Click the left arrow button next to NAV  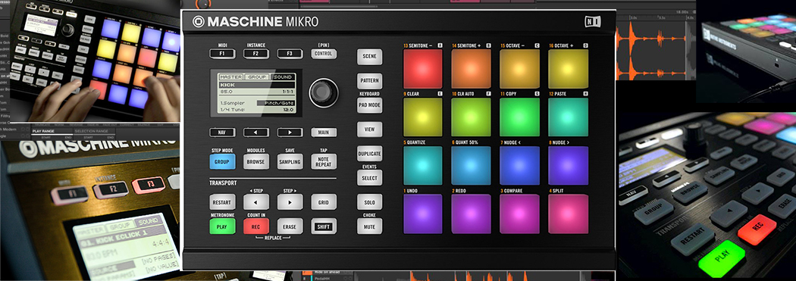[x=256, y=133]
